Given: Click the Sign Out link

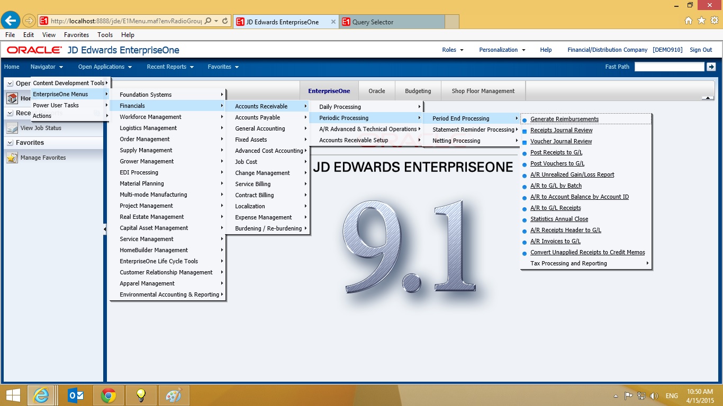Looking at the screenshot, I should click(x=701, y=50).
